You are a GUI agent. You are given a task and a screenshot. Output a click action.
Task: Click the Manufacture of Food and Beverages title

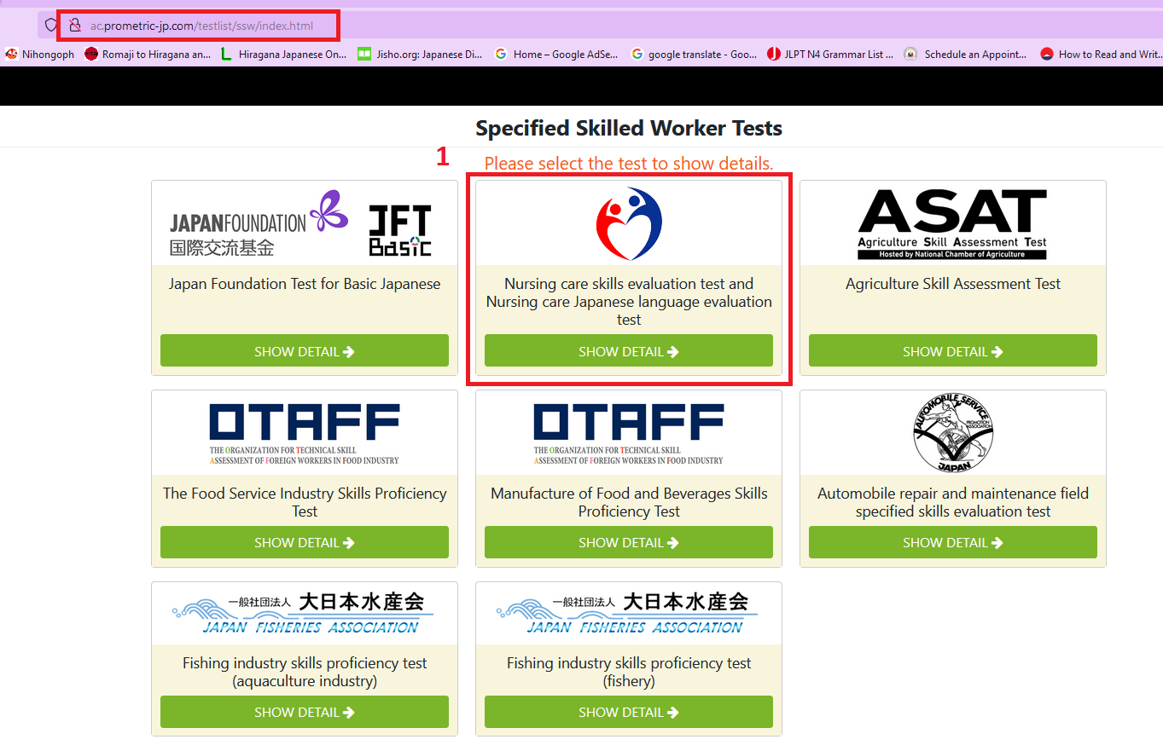click(629, 502)
